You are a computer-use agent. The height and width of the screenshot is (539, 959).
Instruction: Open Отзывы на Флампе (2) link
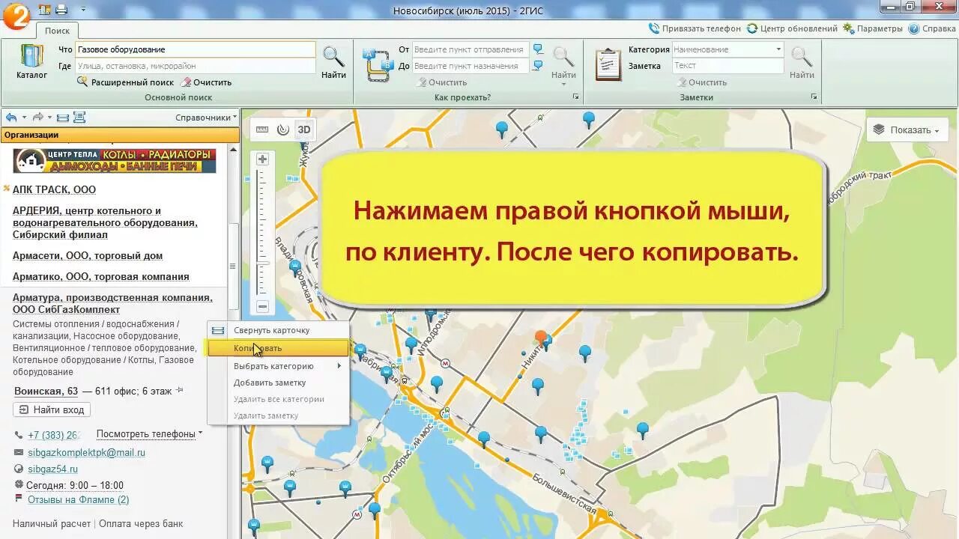pos(78,499)
